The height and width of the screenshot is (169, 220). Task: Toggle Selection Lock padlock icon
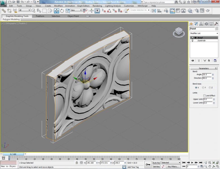click(x=77, y=163)
